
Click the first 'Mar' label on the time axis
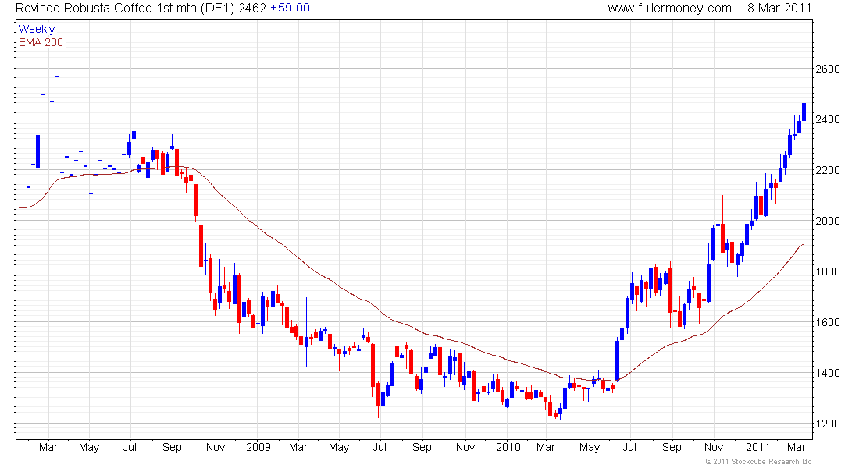pos(48,447)
